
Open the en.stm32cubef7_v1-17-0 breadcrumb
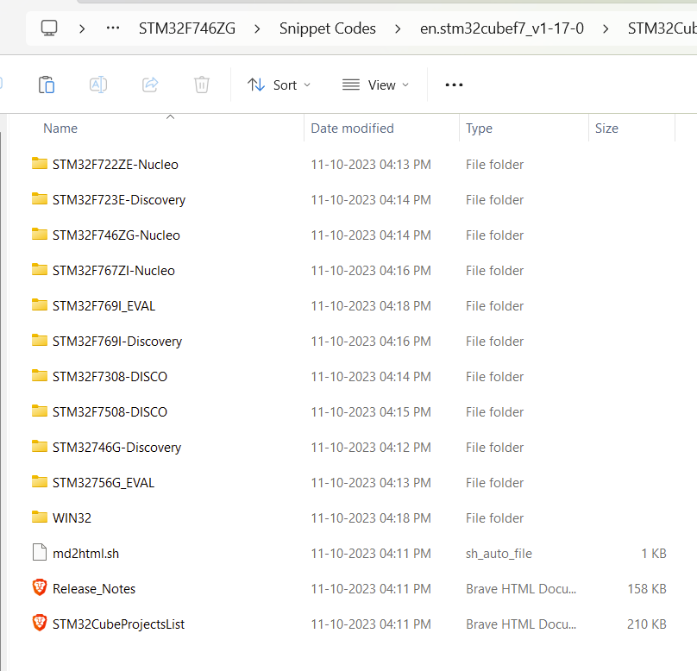pyautogui.click(x=502, y=28)
